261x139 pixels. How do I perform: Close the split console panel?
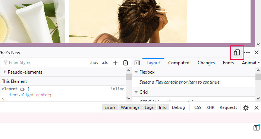pyautogui.click(x=257, y=108)
